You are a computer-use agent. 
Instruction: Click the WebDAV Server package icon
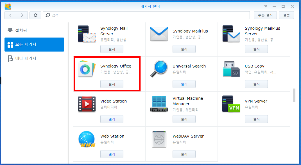(x=159, y=139)
